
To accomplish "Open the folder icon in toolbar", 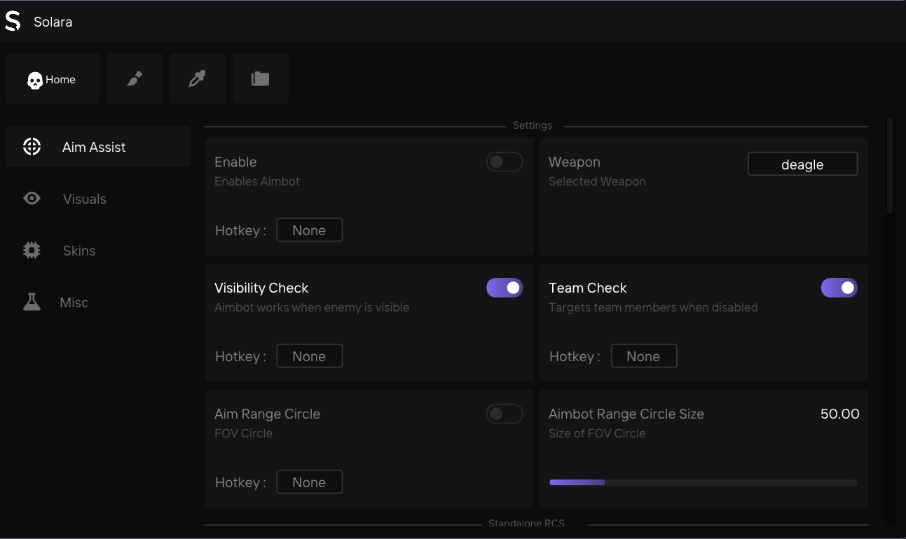I will [x=260, y=78].
